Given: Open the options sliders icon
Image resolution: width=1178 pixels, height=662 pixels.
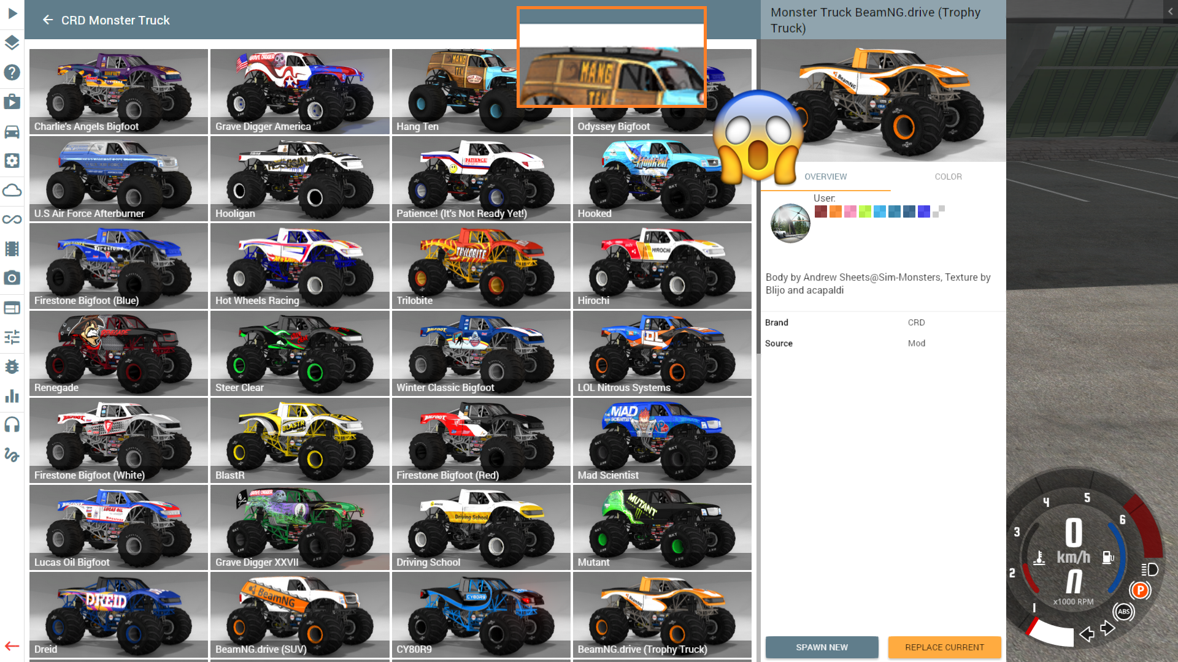Looking at the screenshot, I should [12, 337].
